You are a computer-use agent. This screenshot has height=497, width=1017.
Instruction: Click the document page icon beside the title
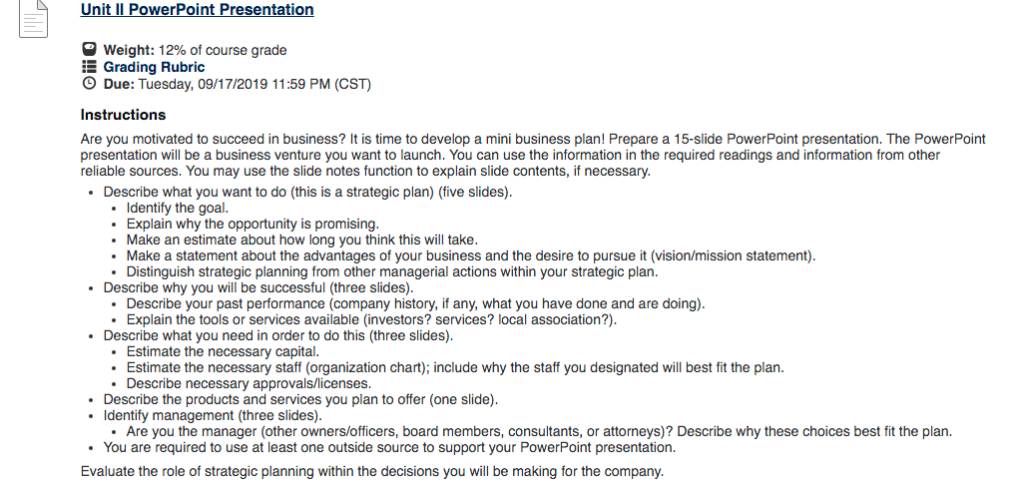click(33, 18)
